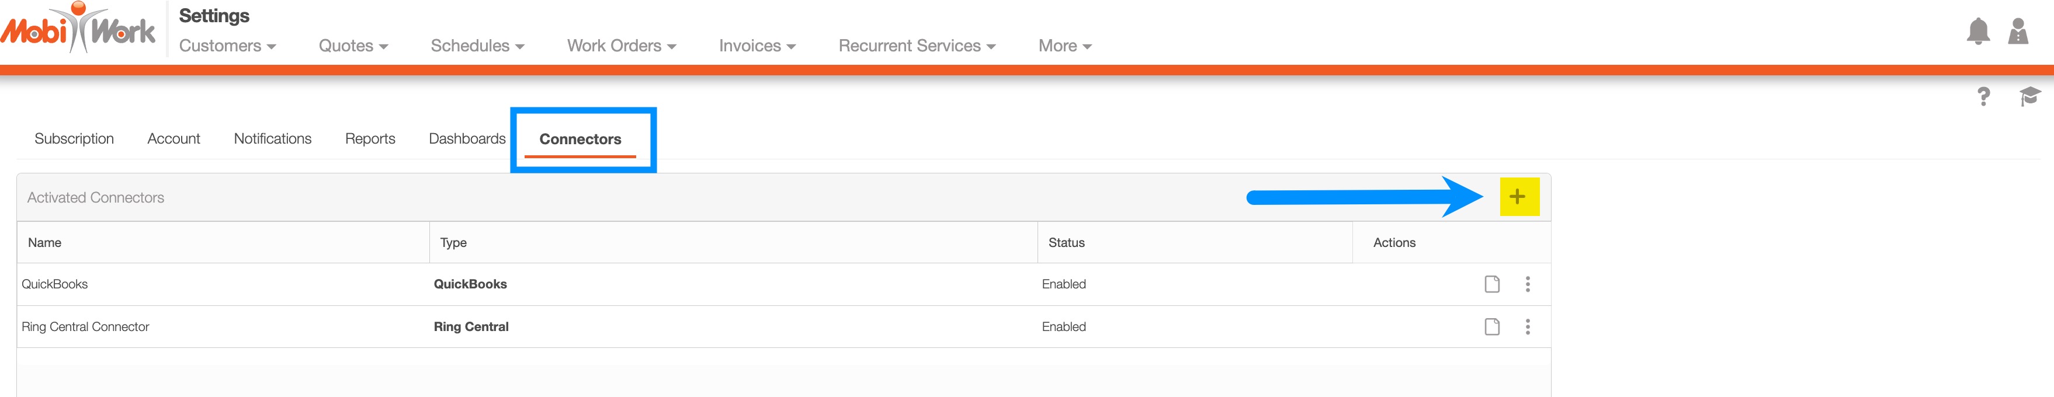Image resolution: width=2054 pixels, height=397 pixels.
Task: Open the QuickBooks row document icon
Action: click(x=1492, y=284)
